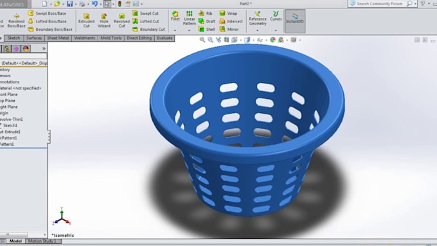Viewport: 437px width, 246px height.
Task: Select the Swept Boss/Base tool
Action: point(47,13)
